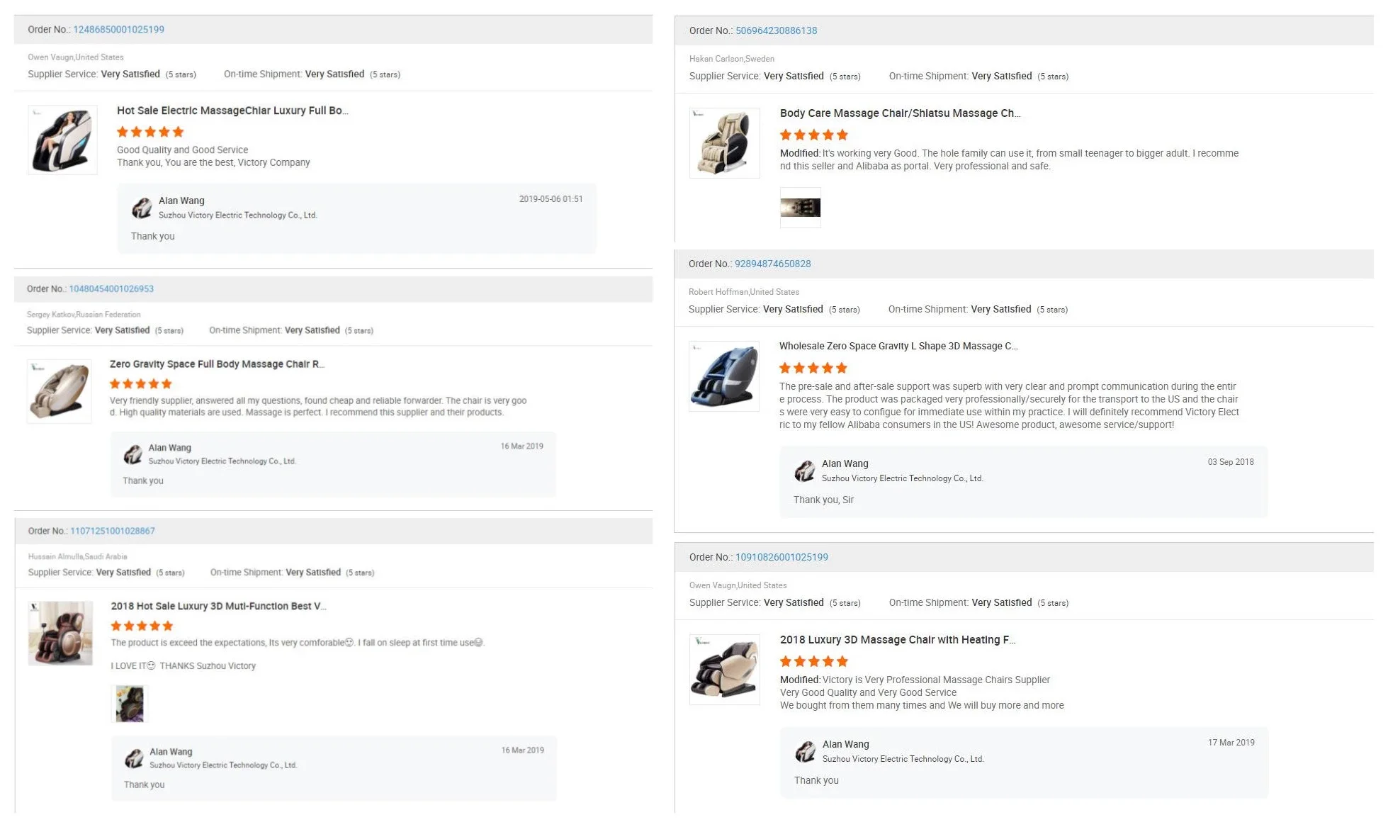1388x827 pixels.
Task: Click the beige Body Care Massage Chair thumbnail
Action: (x=724, y=142)
